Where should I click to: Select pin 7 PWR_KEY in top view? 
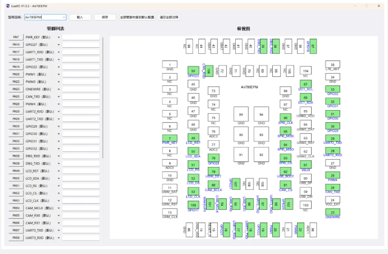[170, 138]
